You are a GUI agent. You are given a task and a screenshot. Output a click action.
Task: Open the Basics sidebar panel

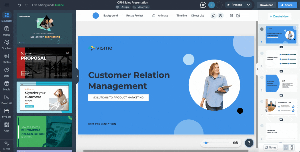[7, 31]
